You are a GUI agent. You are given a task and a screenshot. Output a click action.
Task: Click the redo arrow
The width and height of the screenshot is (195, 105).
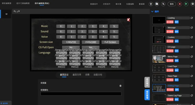tap(18, 11)
